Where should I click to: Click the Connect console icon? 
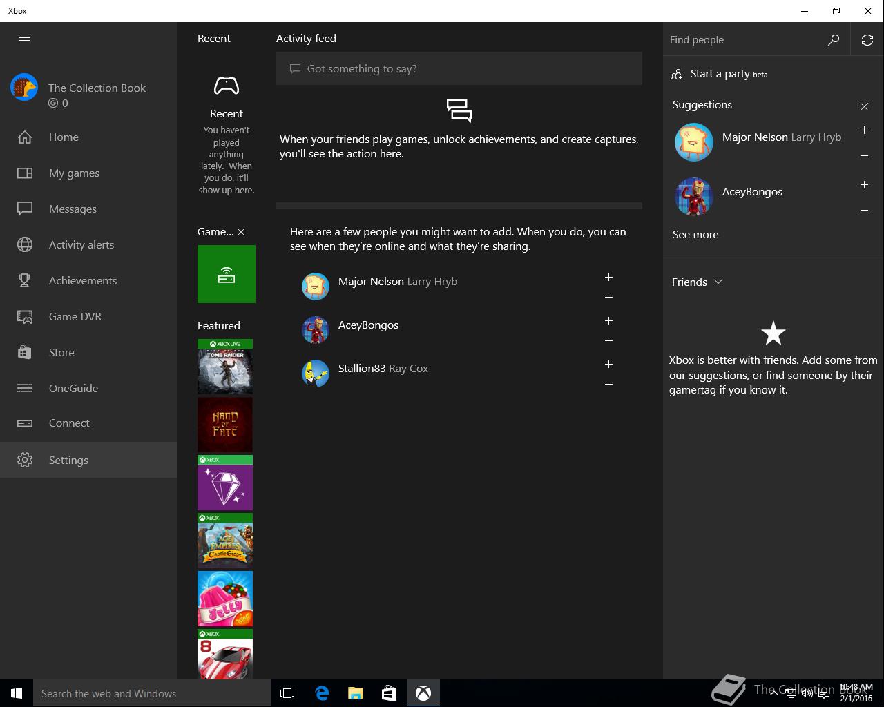tap(25, 423)
